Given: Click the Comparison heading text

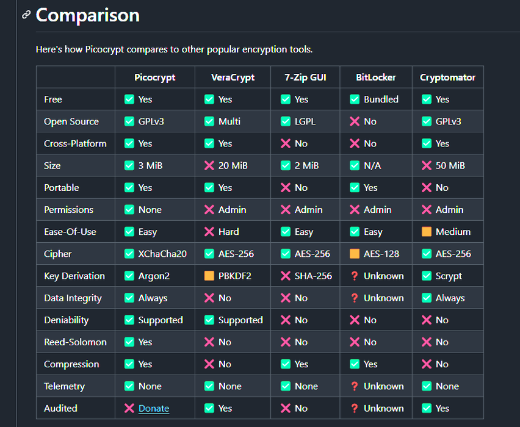Looking at the screenshot, I should [88, 15].
